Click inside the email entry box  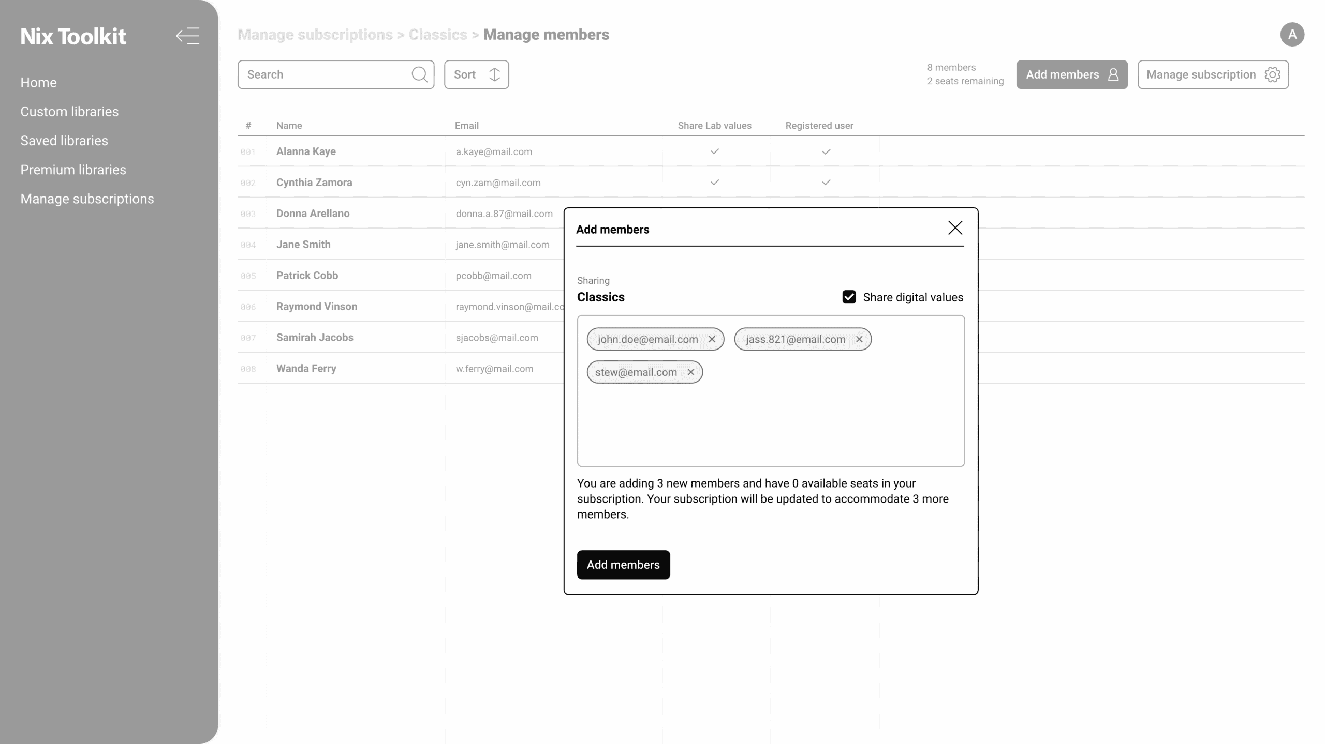tap(770, 424)
